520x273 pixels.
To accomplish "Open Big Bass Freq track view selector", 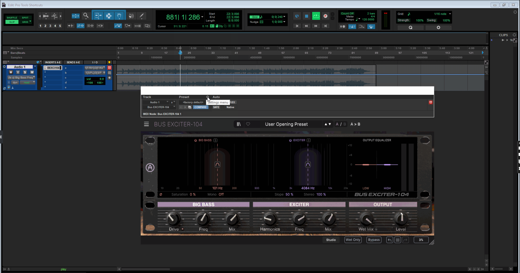I will 21,78.
